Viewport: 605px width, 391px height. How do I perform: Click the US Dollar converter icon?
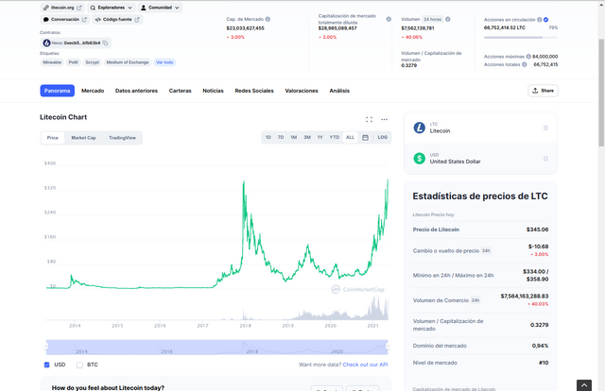tap(420, 159)
